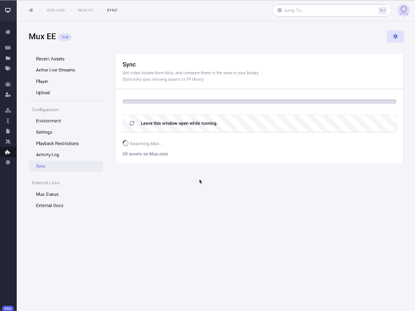Click the refresh icon in the running notice

[x=132, y=123]
